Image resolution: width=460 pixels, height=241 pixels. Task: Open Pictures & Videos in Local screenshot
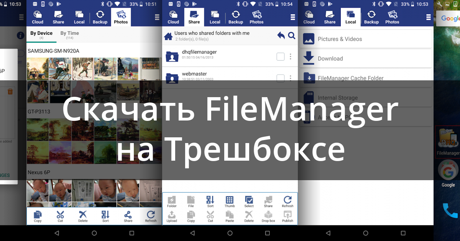(366, 39)
